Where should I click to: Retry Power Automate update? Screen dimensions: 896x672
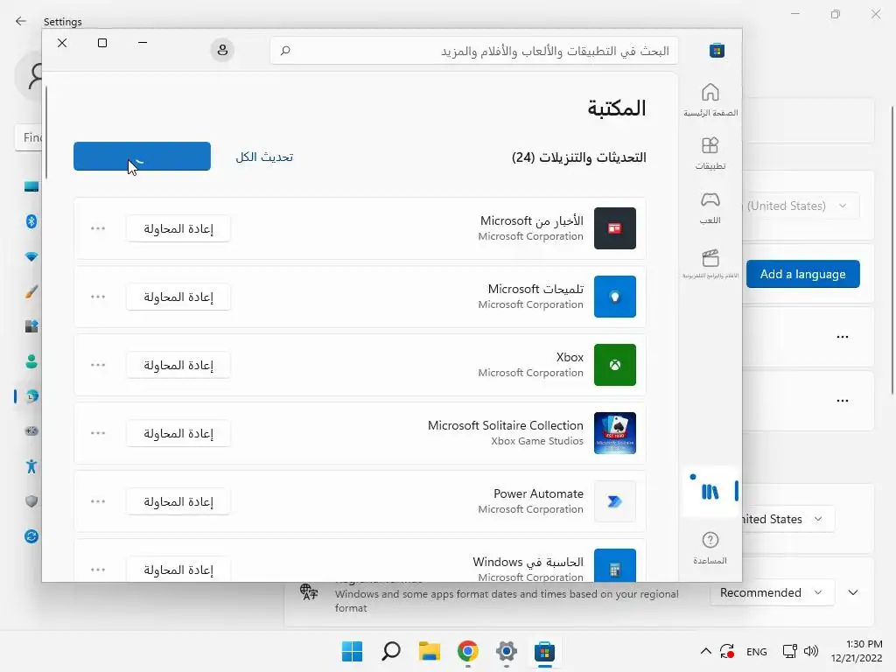[x=178, y=501]
